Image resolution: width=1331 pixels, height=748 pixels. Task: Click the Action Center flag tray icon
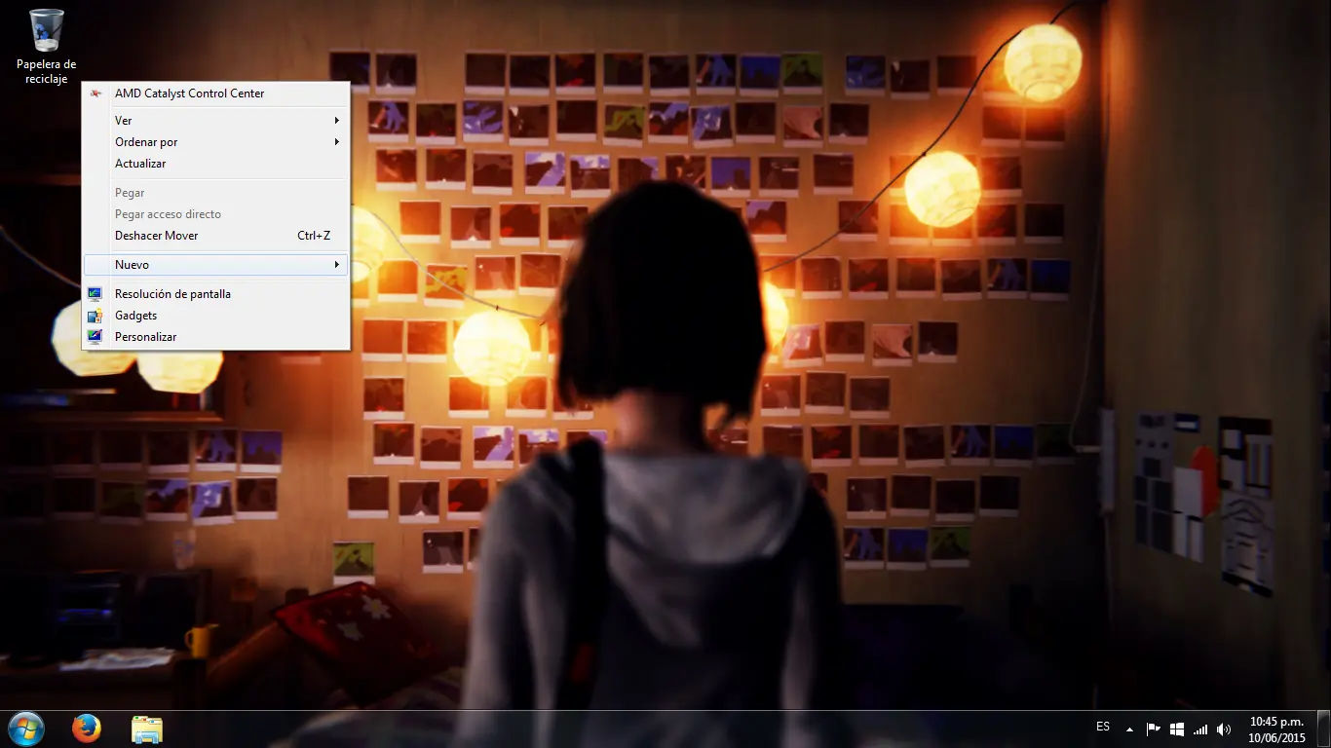[1153, 729]
